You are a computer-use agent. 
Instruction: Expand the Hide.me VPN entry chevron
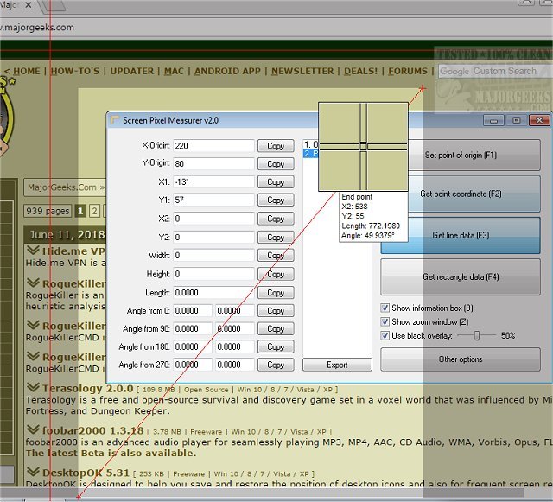coord(33,251)
